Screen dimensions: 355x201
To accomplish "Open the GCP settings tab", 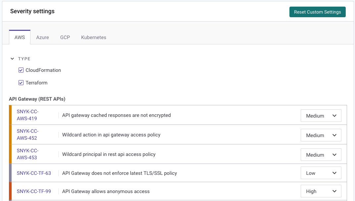I will tap(65, 37).
